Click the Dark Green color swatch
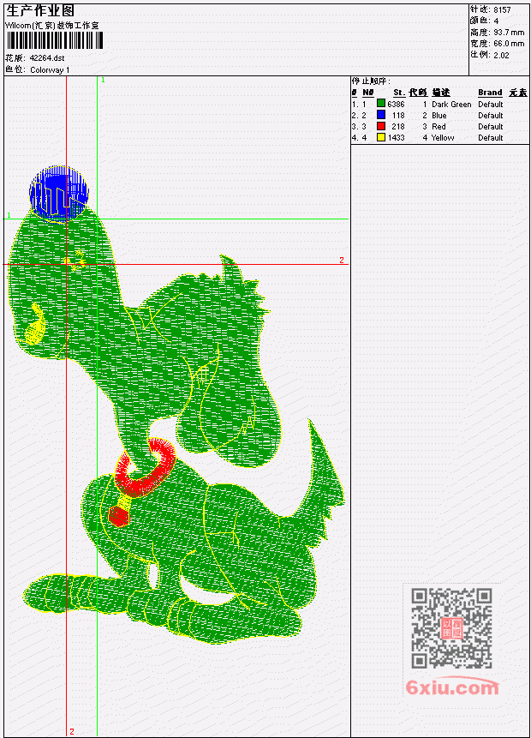The width and height of the screenshot is (531, 738). (x=381, y=104)
